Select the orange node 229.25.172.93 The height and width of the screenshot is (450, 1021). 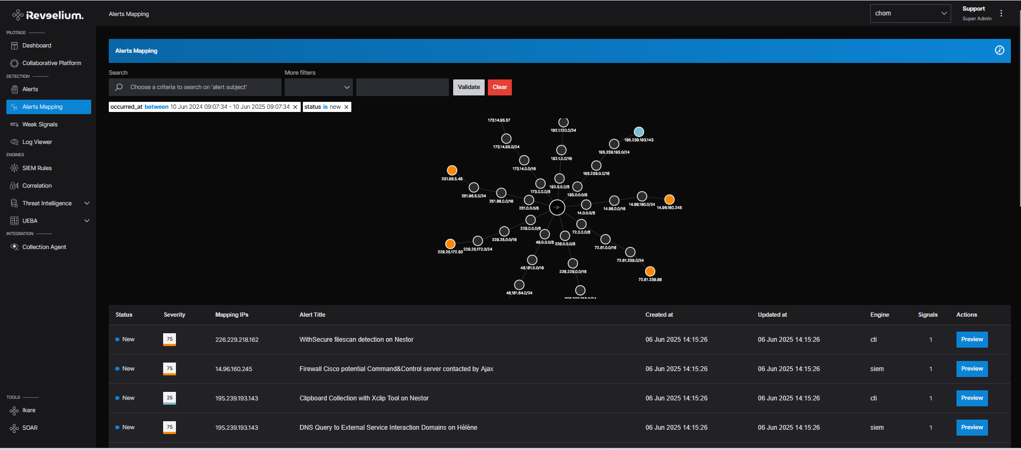pyautogui.click(x=451, y=244)
